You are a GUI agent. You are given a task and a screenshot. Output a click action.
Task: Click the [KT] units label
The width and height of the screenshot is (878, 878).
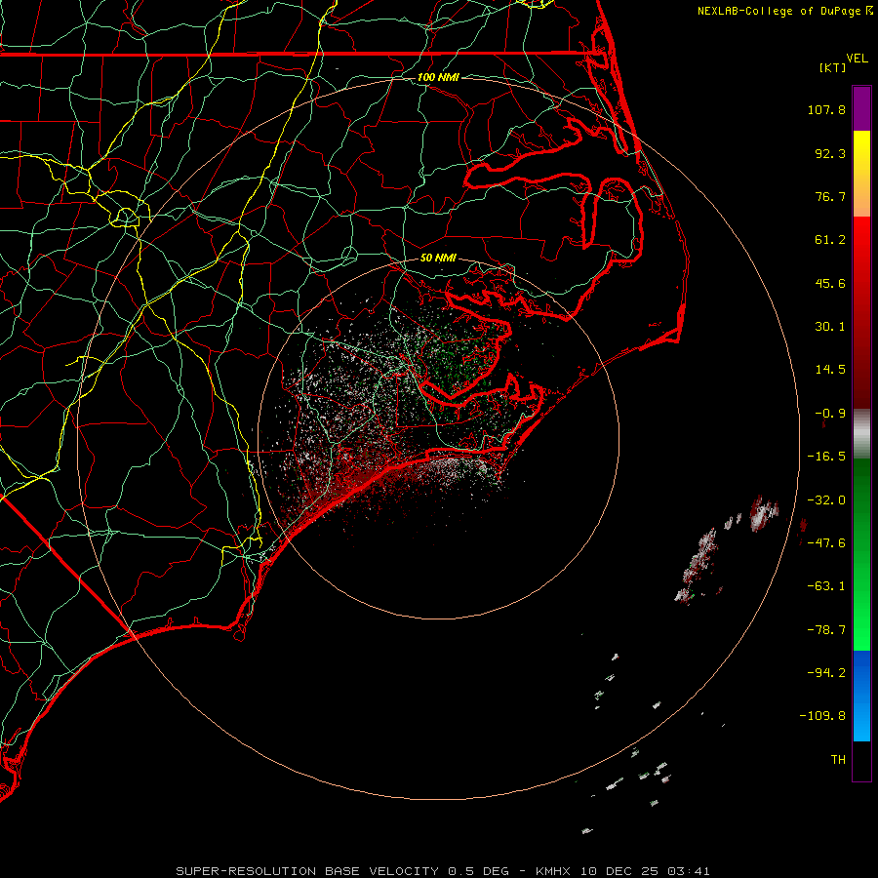833,67
